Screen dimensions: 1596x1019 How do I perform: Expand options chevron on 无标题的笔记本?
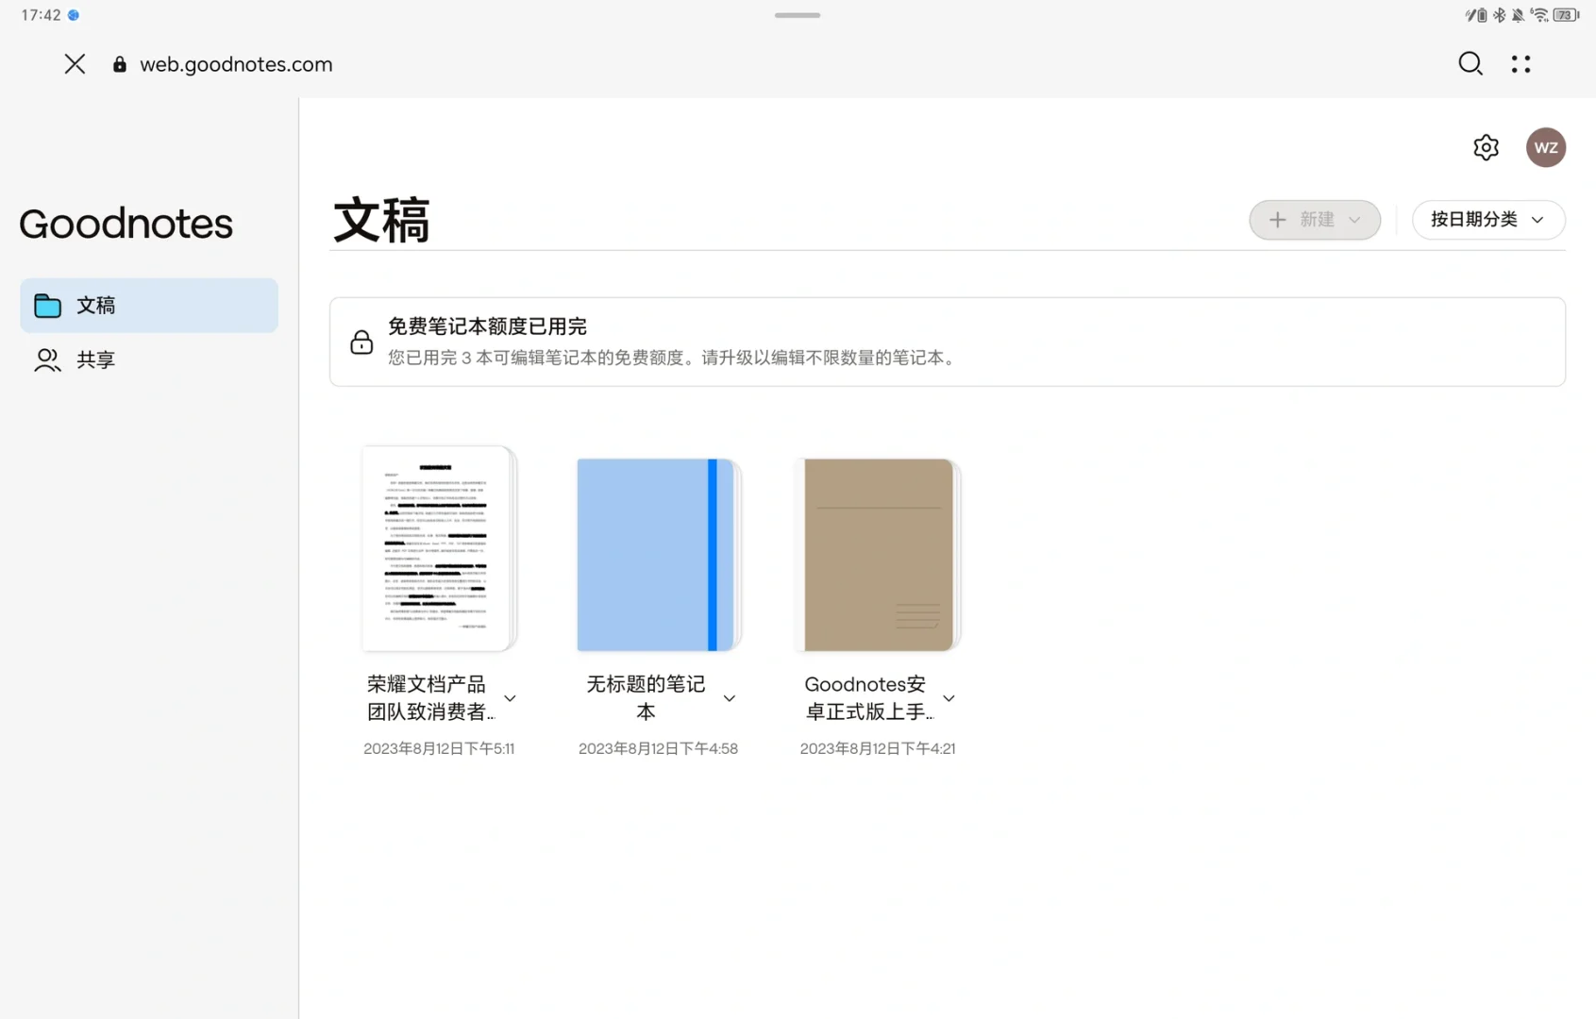pos(729,698)
